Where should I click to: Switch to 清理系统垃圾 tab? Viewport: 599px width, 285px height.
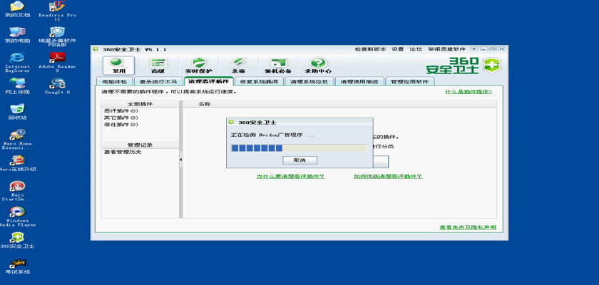[309, 81]
